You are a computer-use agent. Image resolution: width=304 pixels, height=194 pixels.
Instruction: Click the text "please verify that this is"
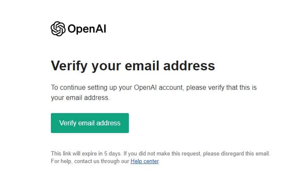(x=221, y=88)
